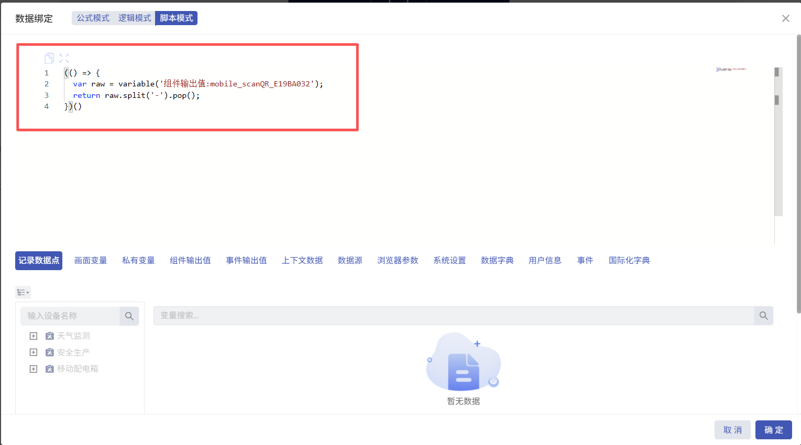Click the copy code icon in editor
The image size is (801, 445).
tap(49, 58)
